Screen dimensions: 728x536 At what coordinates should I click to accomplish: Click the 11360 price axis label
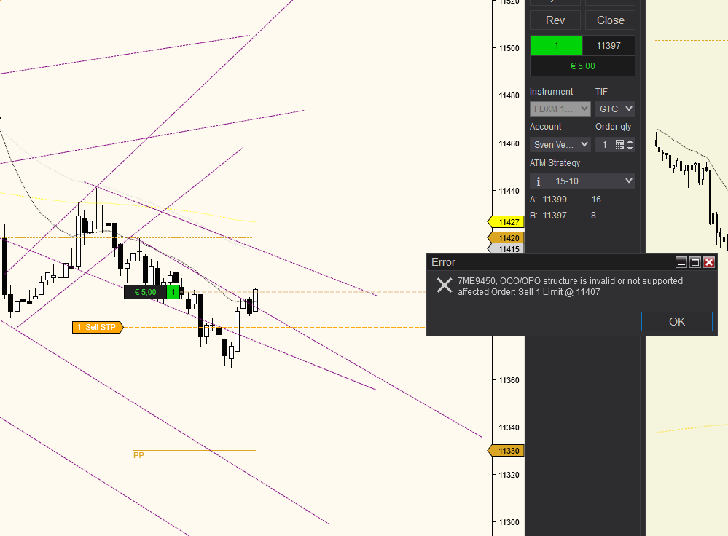pos(509,381)
